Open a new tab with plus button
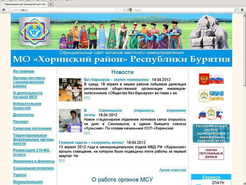The width and height of the screenshot is (246, 185). (50, 4)
